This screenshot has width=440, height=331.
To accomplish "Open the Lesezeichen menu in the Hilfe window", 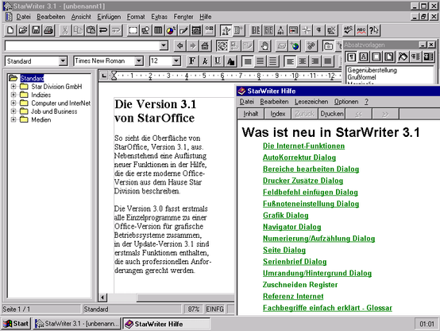I will coord(311,102).
